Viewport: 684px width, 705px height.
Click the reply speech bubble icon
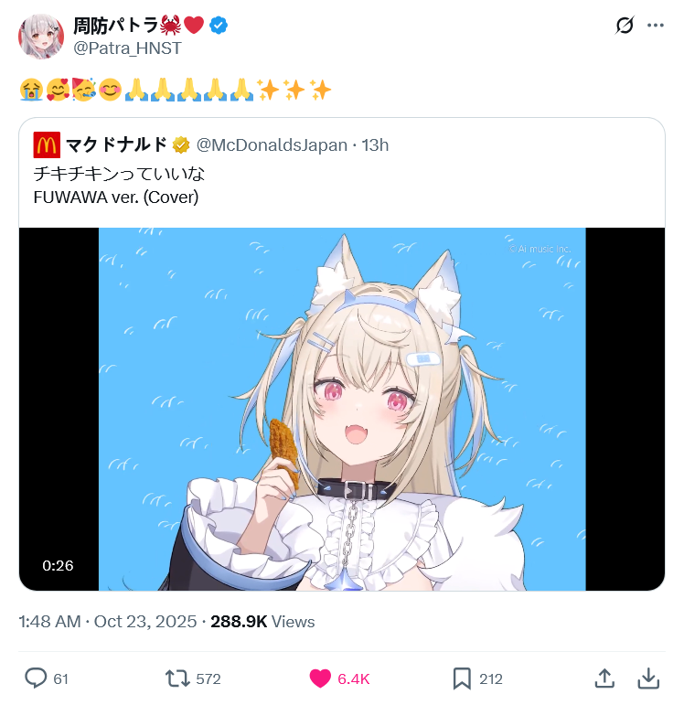point(36,678)
